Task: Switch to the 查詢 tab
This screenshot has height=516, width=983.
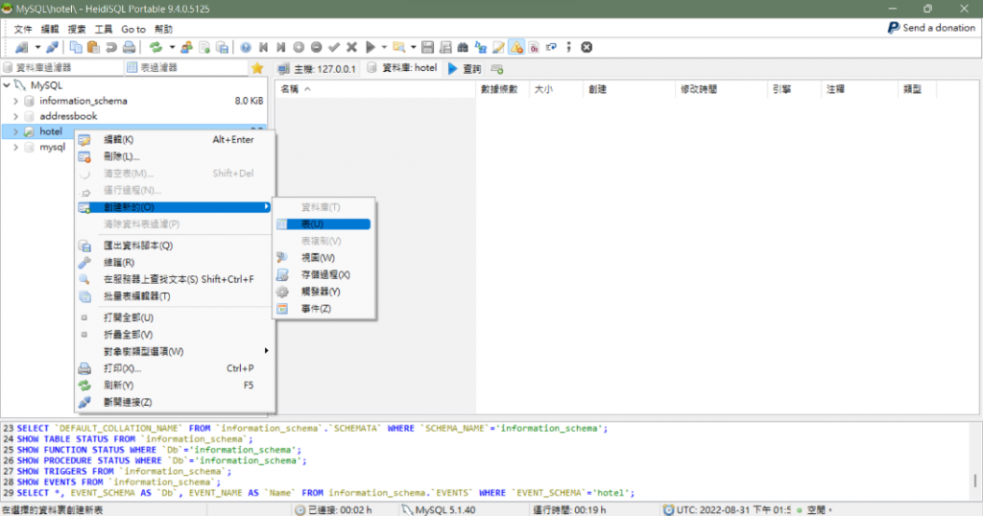Action: click(465, 69)
